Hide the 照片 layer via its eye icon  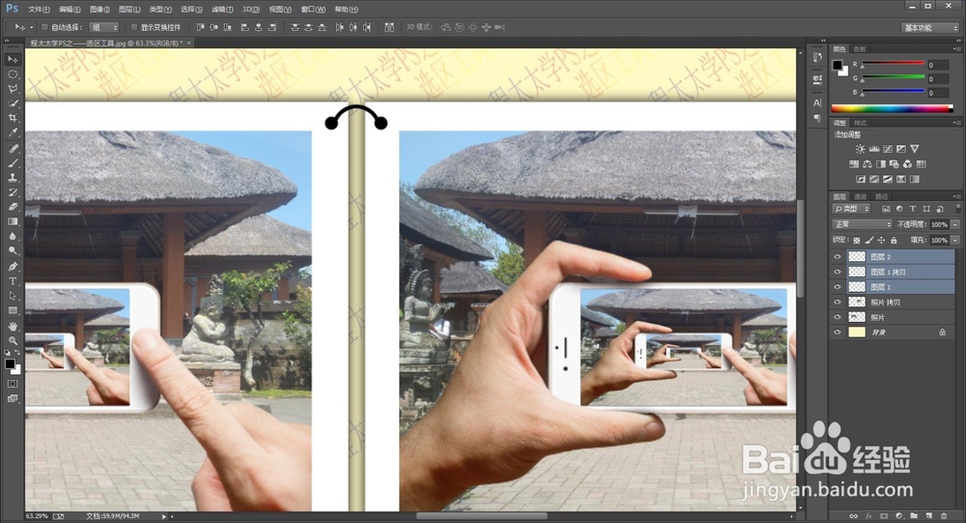[838, 317]
